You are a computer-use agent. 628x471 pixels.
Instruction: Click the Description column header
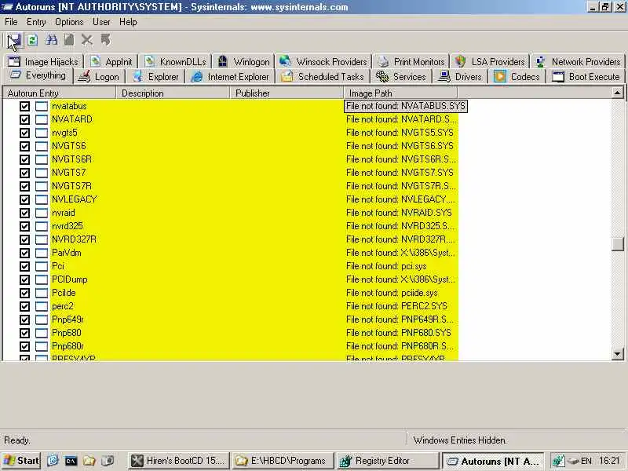pyautogui.click(x=173, y=93)
